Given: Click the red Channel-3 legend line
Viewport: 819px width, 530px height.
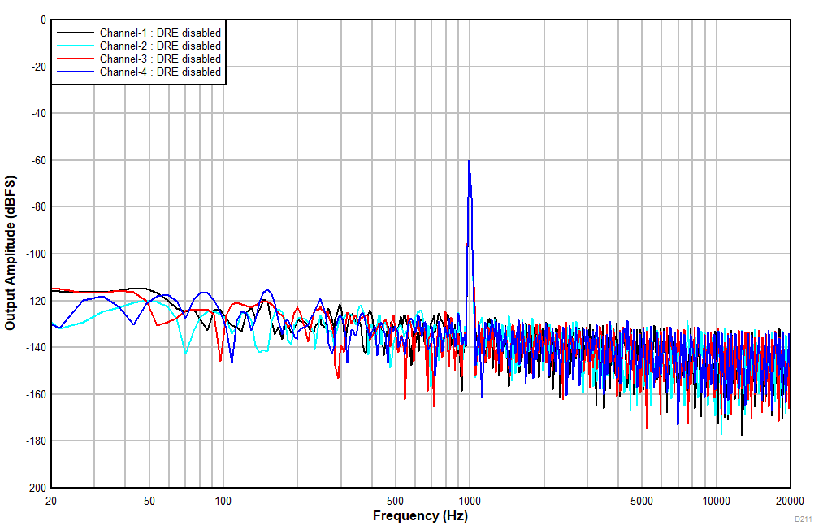Looking at the screenshot, I should [76, 59].
